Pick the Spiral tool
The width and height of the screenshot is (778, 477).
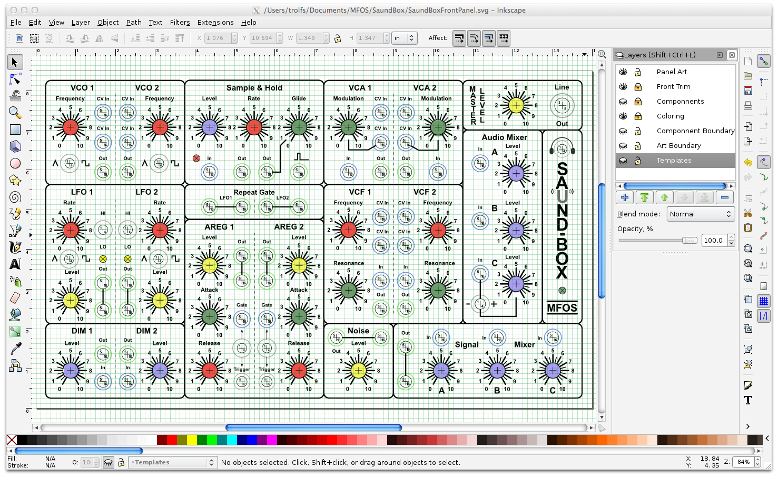coord(15,197)
